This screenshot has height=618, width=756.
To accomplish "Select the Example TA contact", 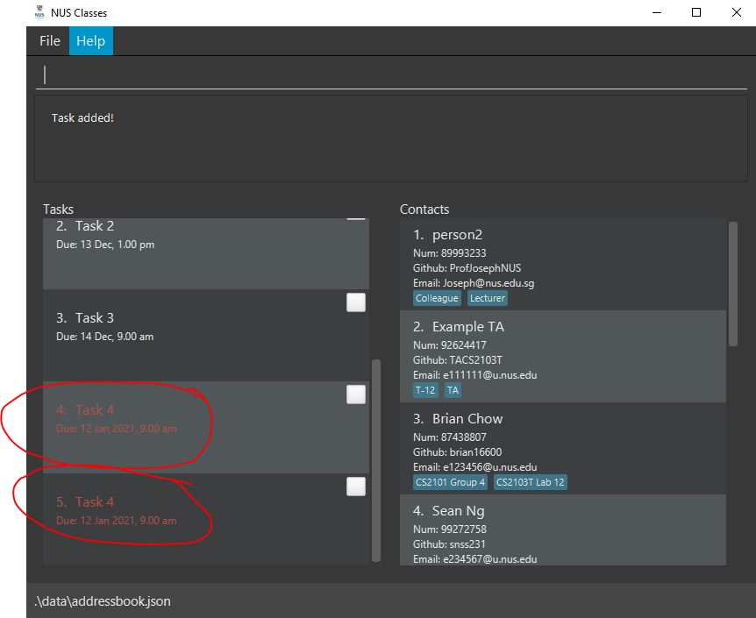I will (x=563, y=356).
